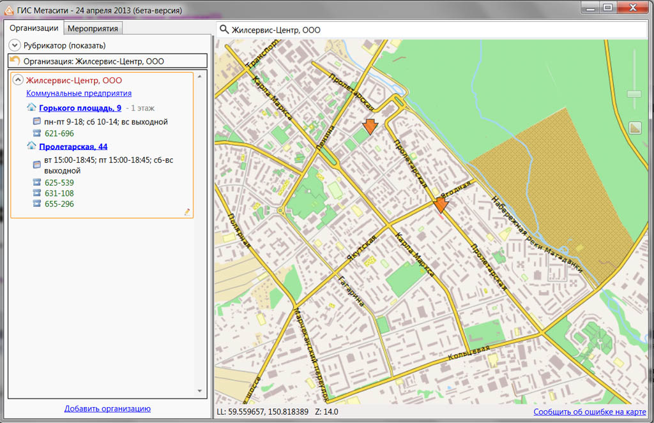654x423 pixels.
Task: Collapse the Жилсервис-Центр, ООО card
Action: 19,80
